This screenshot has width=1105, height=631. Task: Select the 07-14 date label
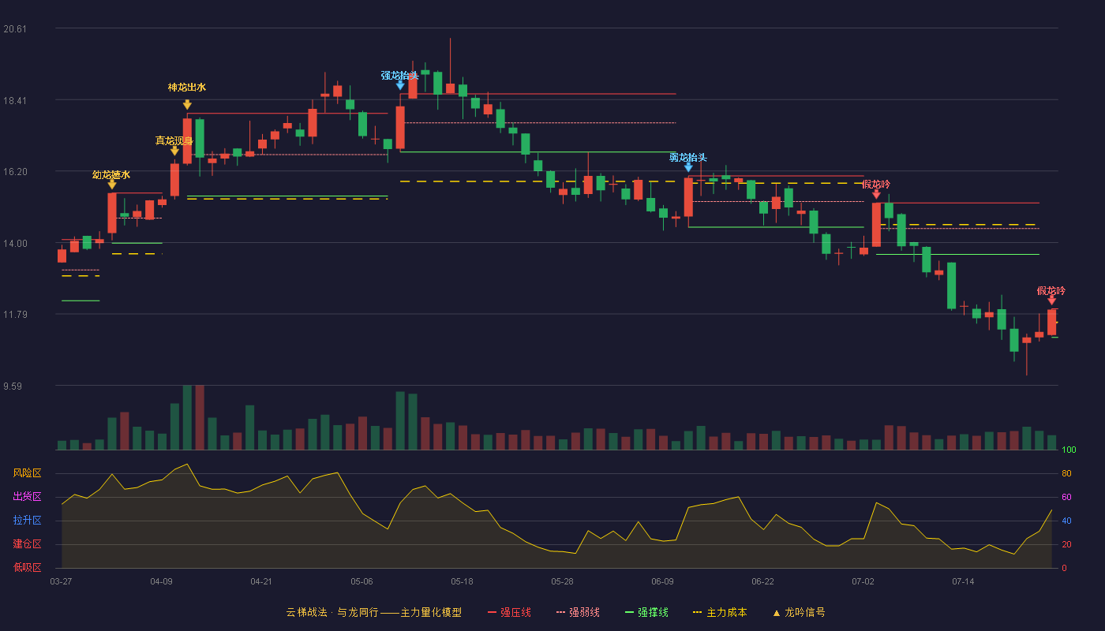pyautogui.click(x=963, y=581)
